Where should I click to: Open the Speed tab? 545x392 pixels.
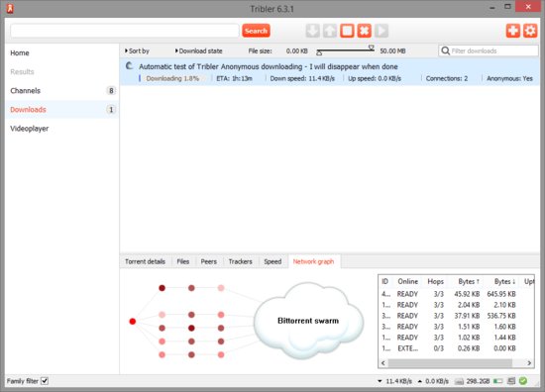(x=272, y=261)
